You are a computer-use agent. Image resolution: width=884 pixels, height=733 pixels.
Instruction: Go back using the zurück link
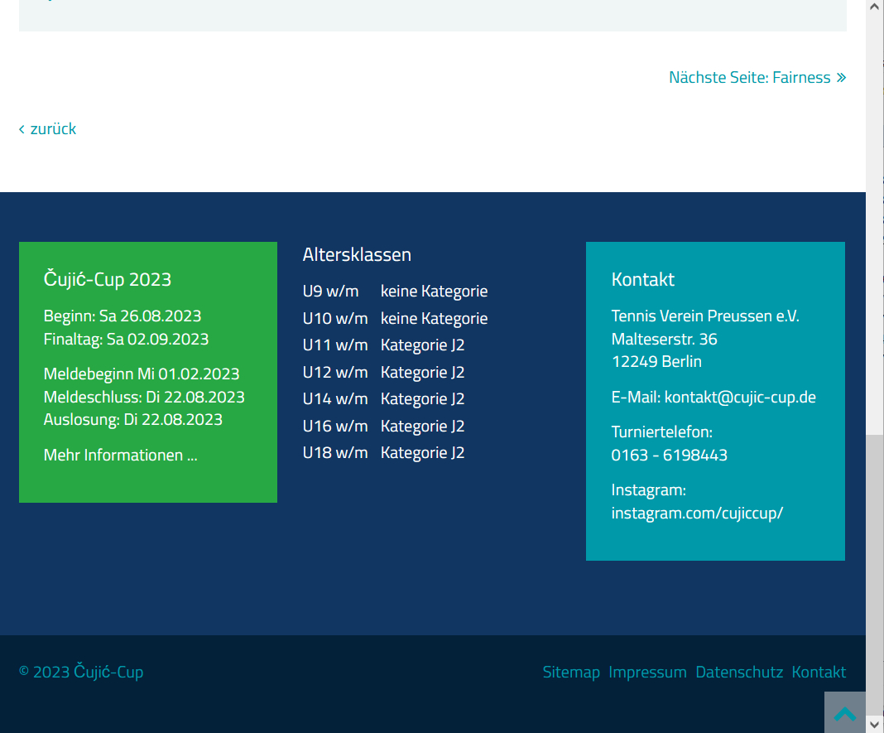pos(53,128)
